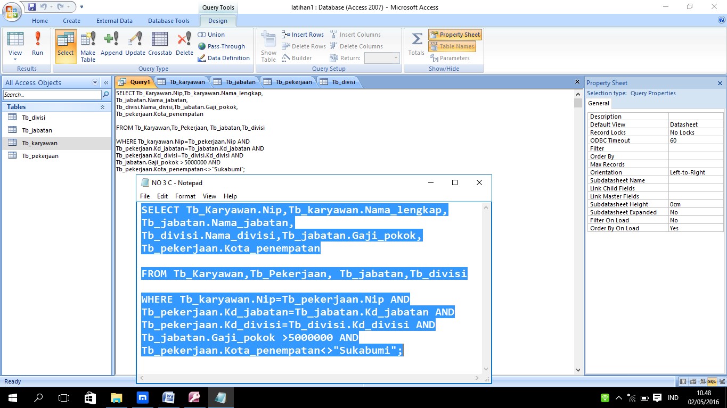
Task: Open Notepad File menu
Action: pyautogui.click(x=145, y=196)
